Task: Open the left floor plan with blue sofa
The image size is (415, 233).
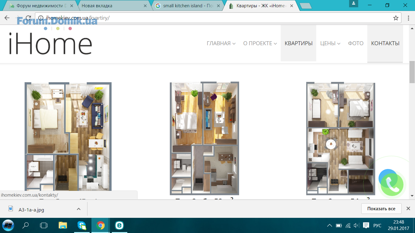Action: [68, 137]
